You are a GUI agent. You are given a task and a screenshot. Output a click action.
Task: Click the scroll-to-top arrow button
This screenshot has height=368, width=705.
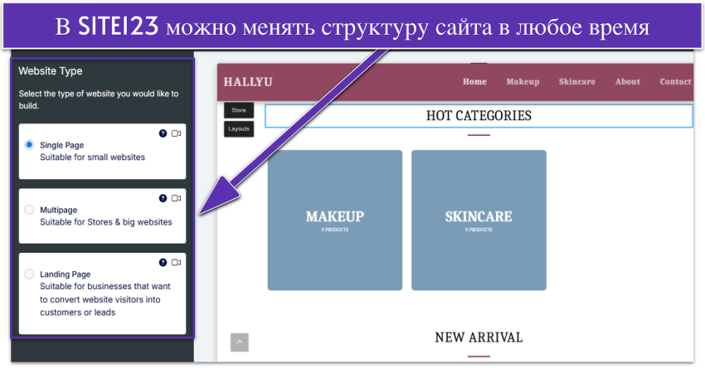tap(240, 342)
